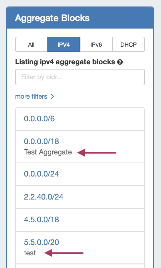Open aggregate block 0.0.0.0/6
Image resolution: width=161 pixels, height=268 pixels.
tap(39, 119)
